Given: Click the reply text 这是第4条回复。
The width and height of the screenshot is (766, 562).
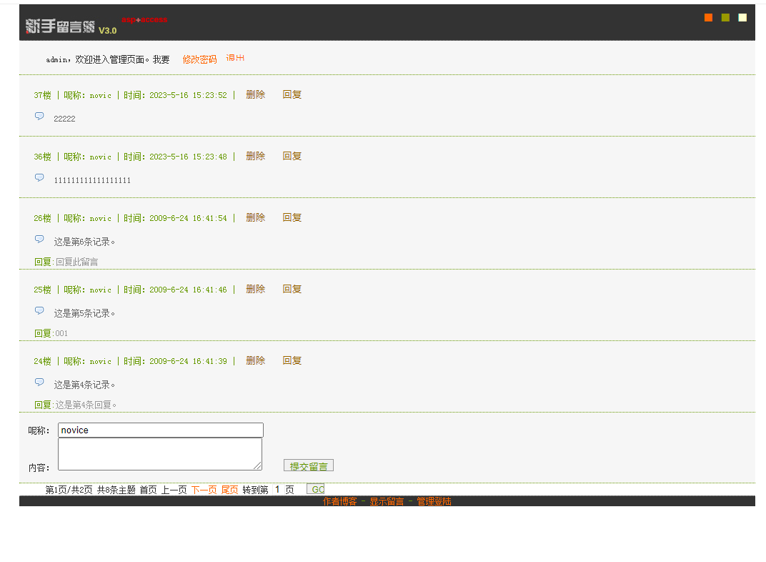Looking at the screenshot, I should (x=86, y=405).
